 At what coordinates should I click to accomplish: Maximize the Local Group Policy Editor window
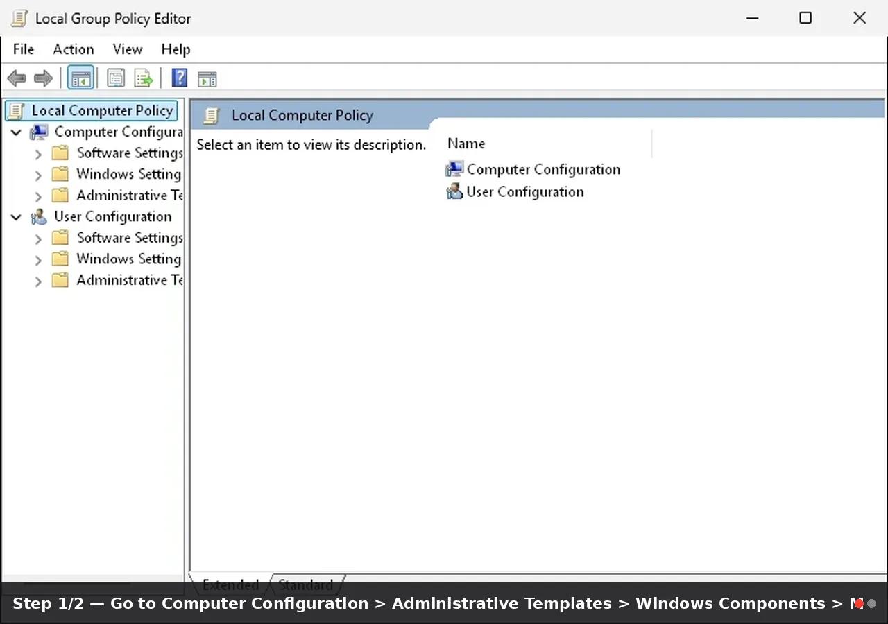805,18
